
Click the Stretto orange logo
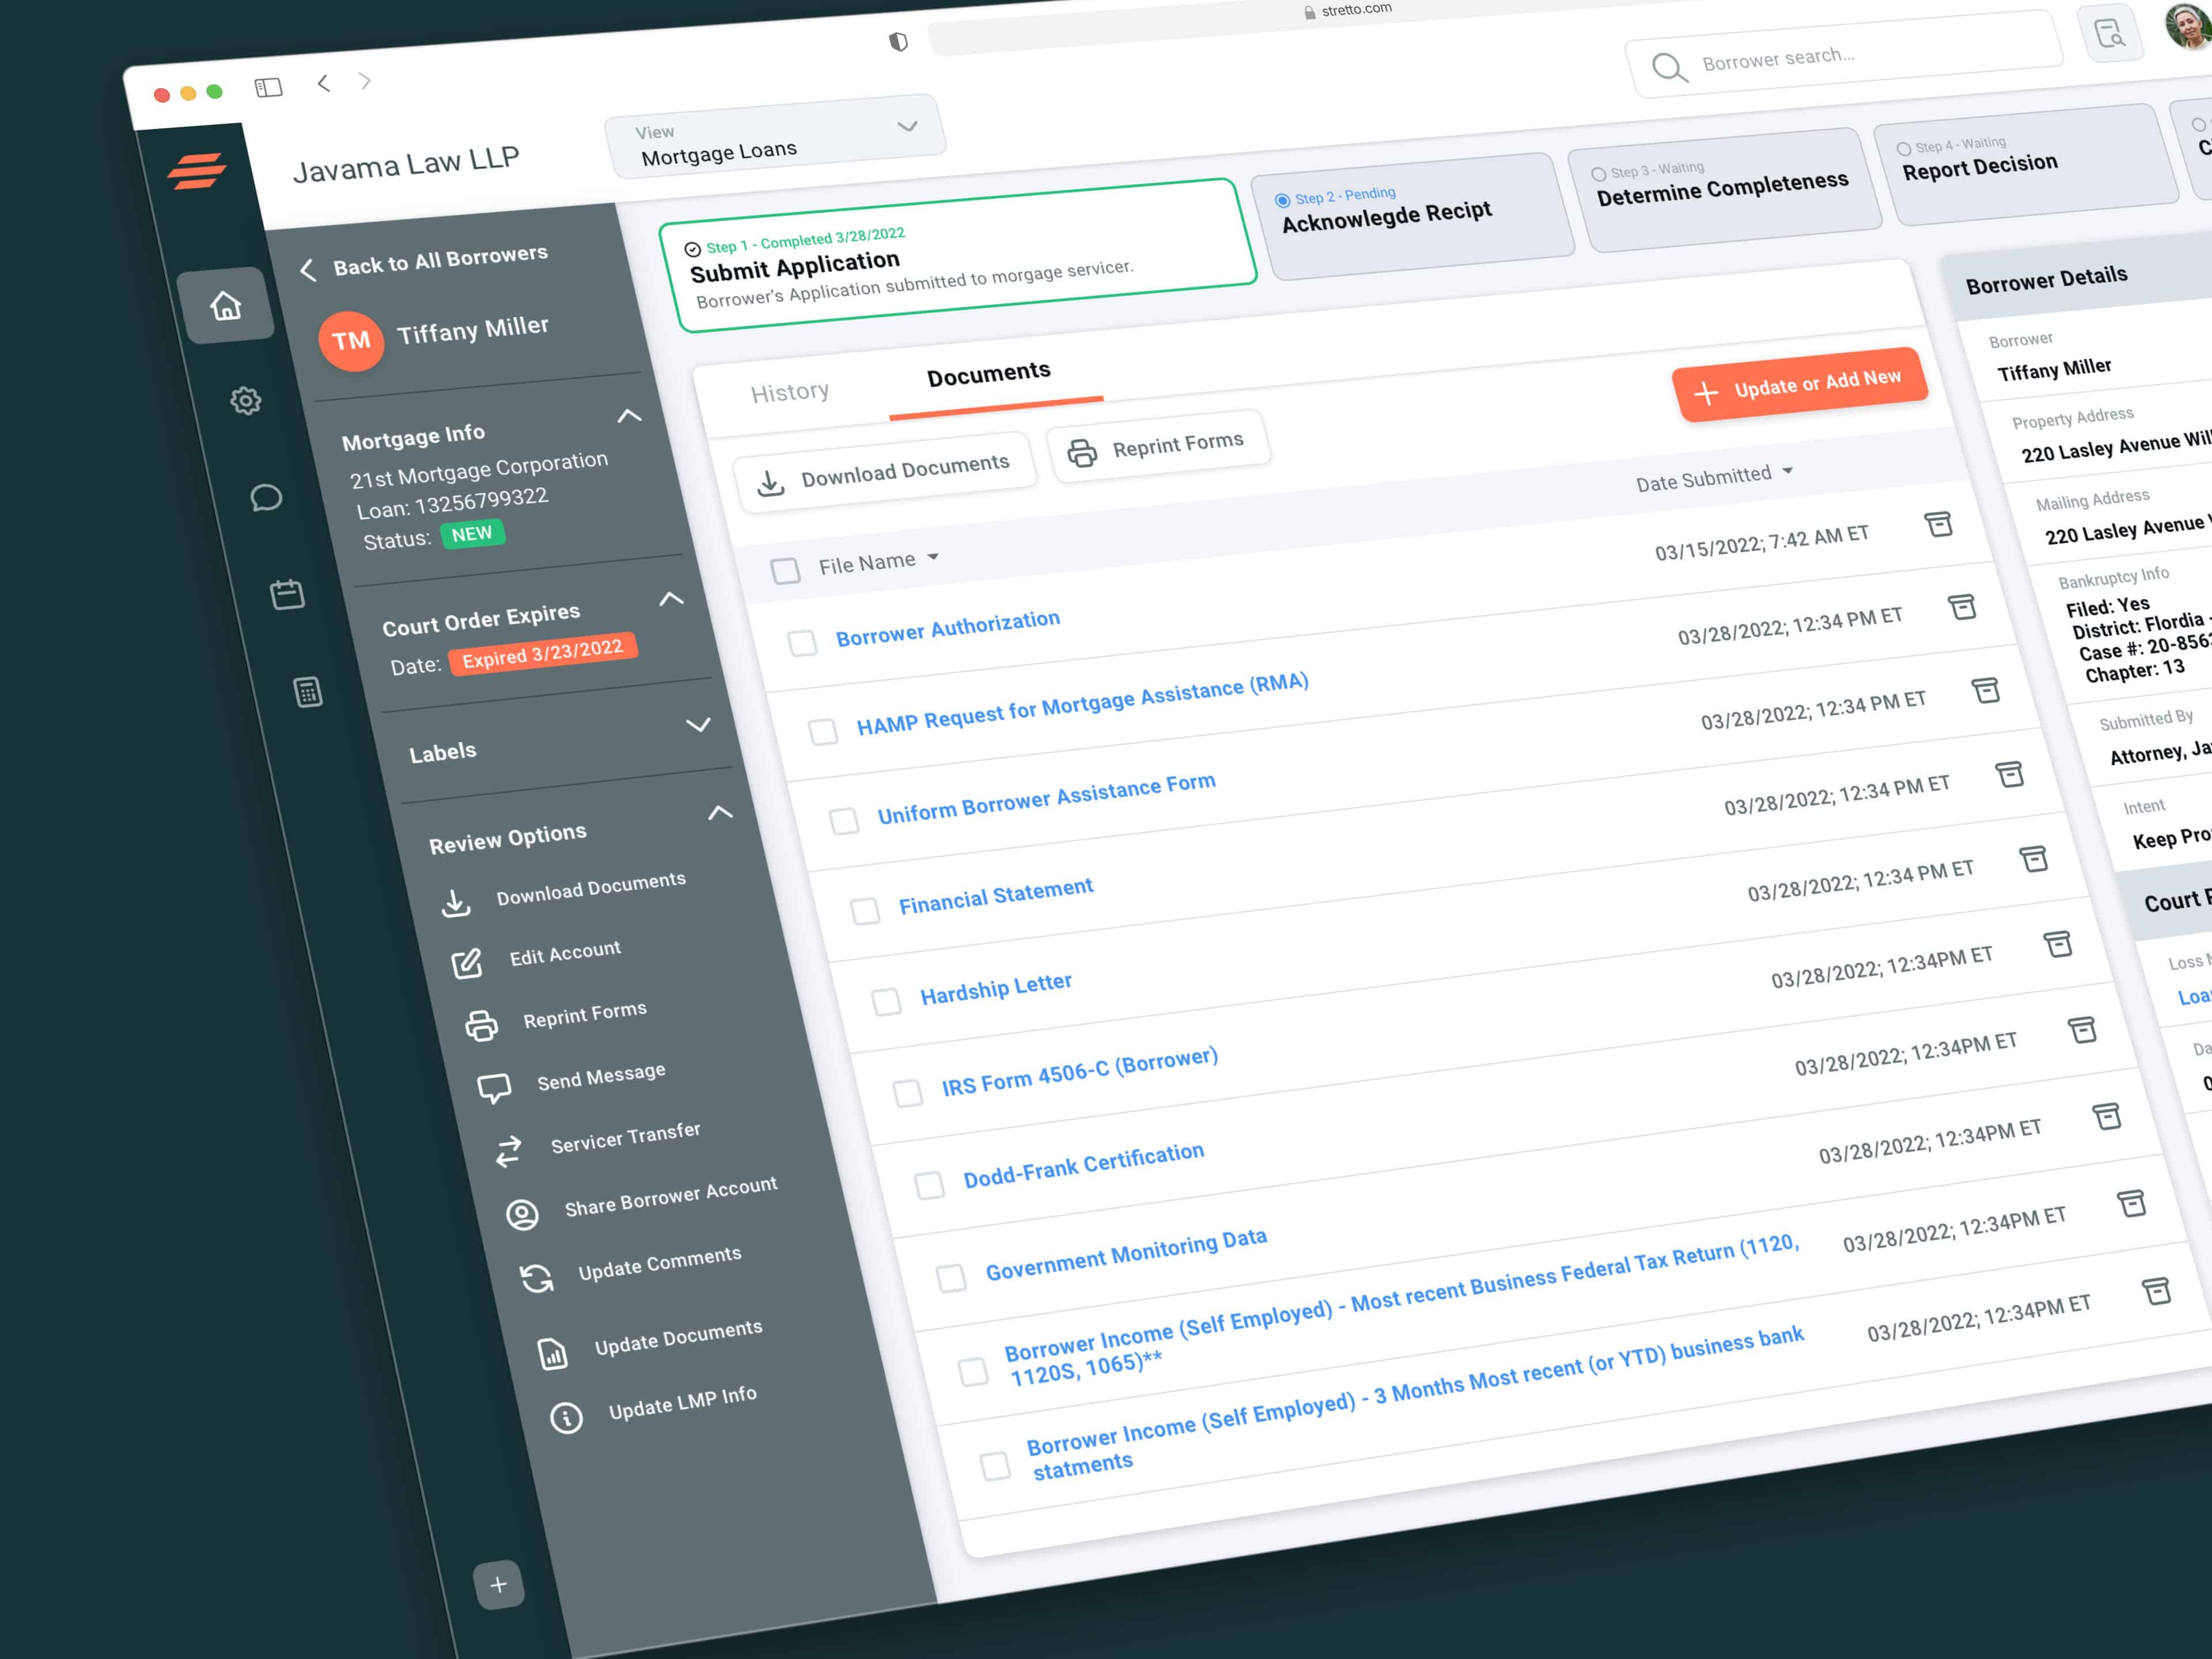click(x=197, y=170)
